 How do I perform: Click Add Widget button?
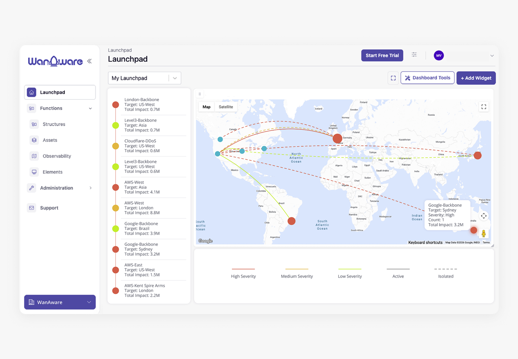point(476,78)
